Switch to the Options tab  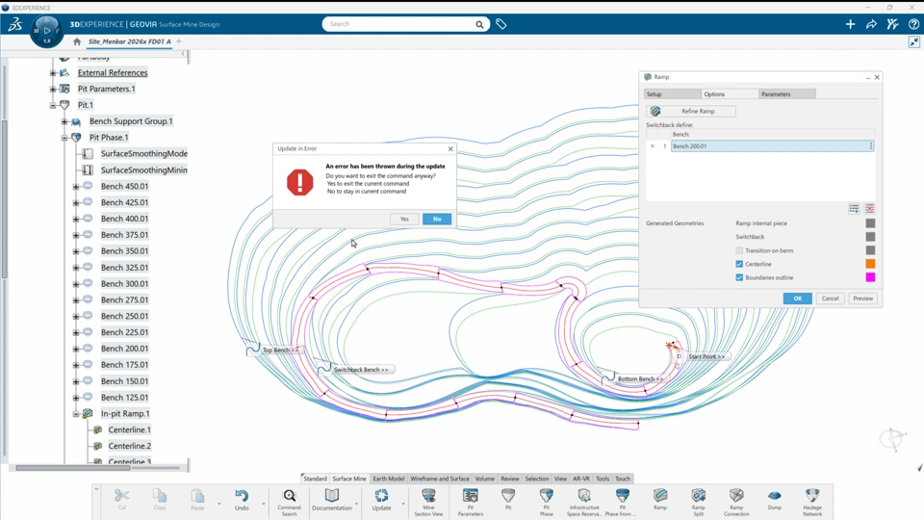(x=730, y=94)
